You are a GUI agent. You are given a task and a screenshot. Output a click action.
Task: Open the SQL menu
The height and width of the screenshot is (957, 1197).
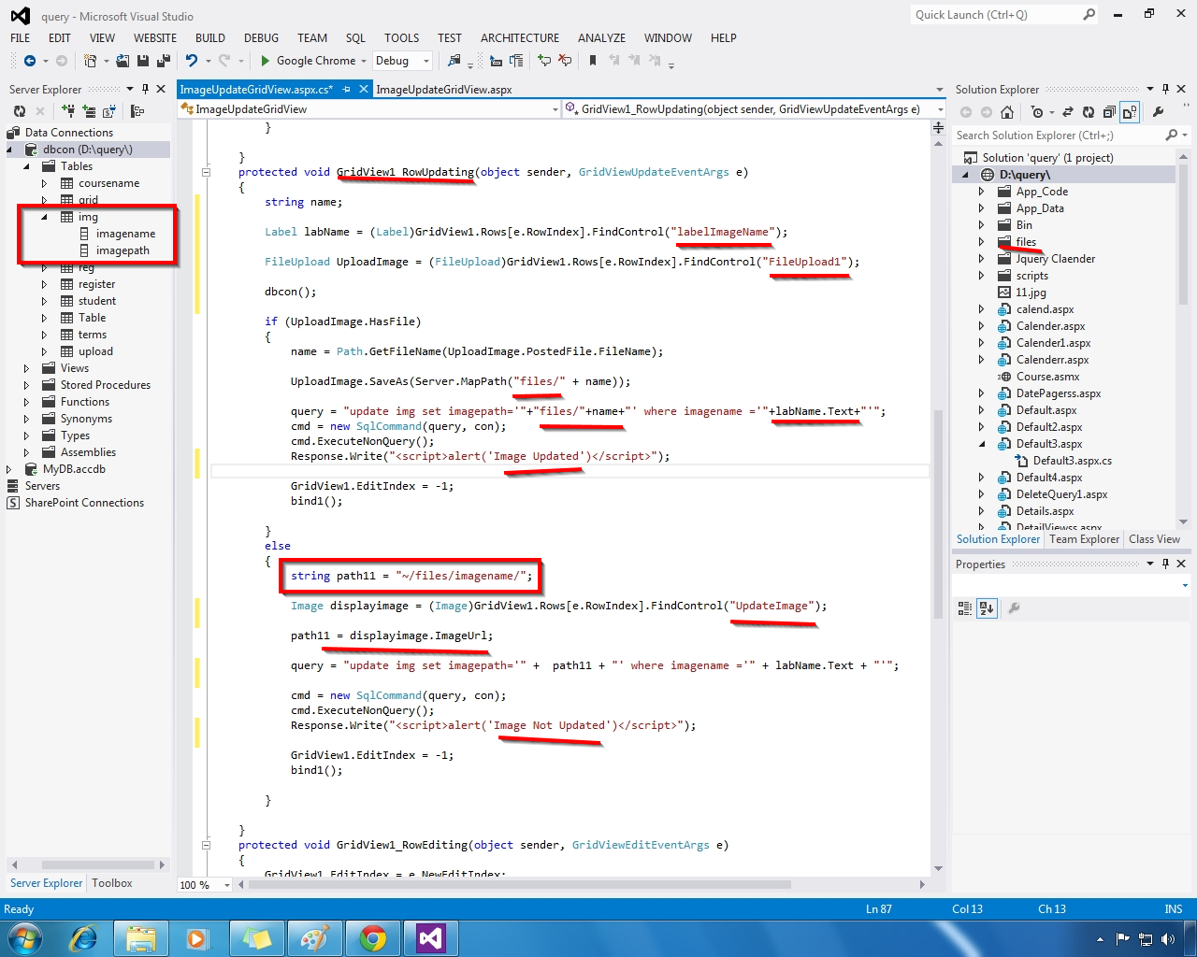point(355,38)
